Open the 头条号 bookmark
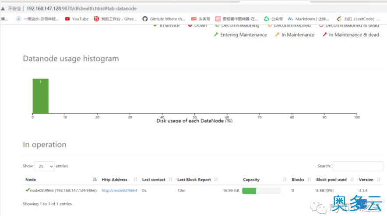This screenshot has width=387, height=216. (201, 19)
